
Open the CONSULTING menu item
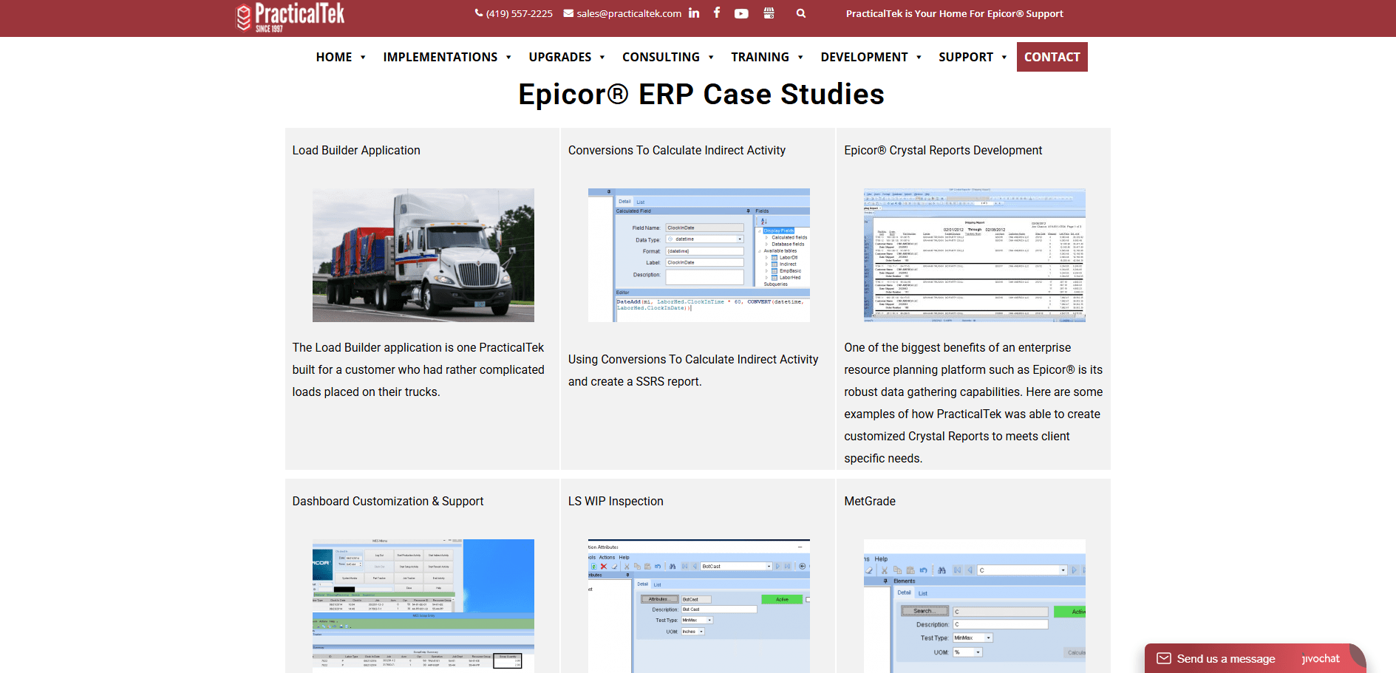click(661, 57)
